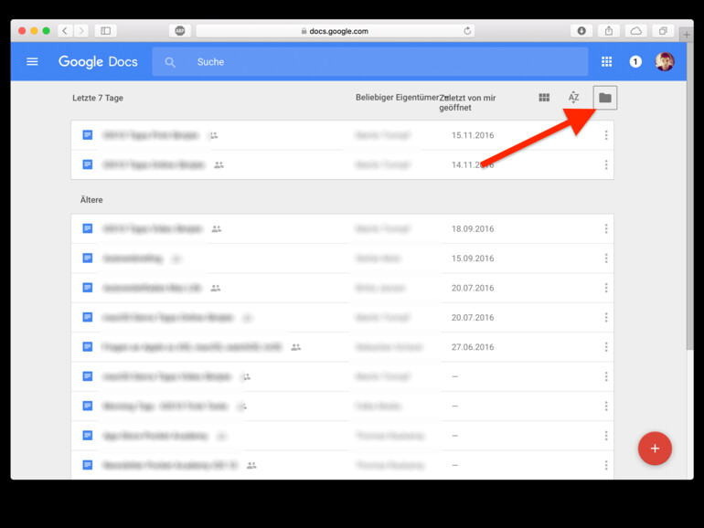Click the search magnifier icon

(x=170, y=62)
